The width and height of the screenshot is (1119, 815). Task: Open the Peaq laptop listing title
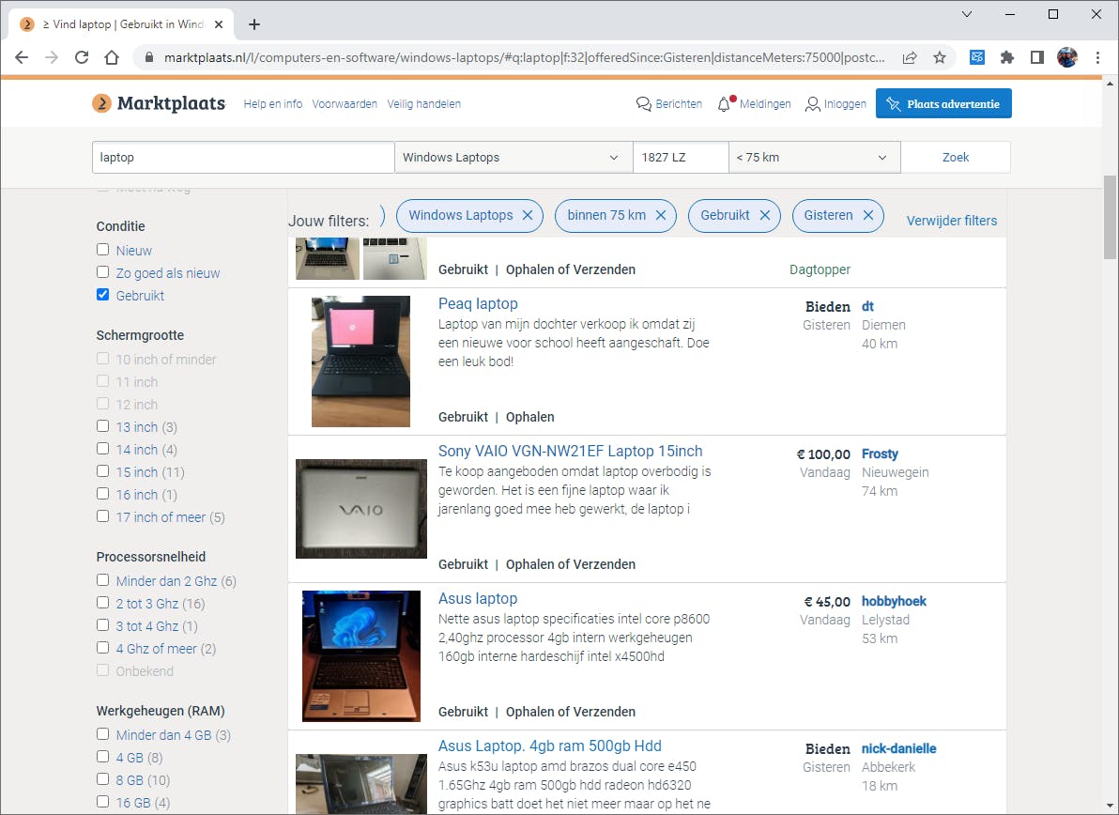pyautogui.click(x=478, y=303)
